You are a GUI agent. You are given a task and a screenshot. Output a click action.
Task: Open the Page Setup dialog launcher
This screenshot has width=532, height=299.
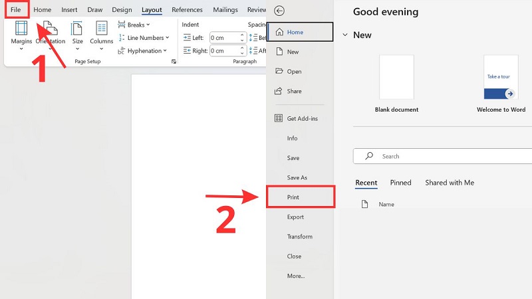coord(174,61)
